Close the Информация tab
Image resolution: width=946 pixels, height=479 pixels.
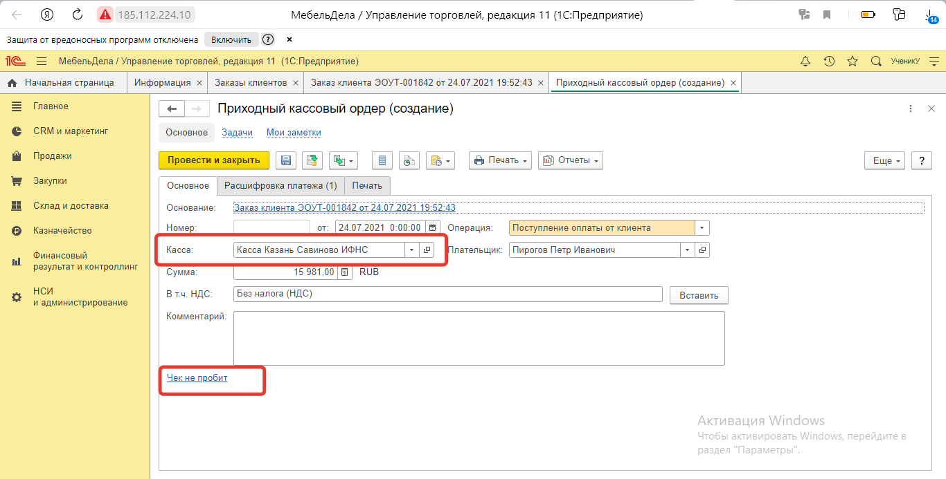tap(199, 83)
